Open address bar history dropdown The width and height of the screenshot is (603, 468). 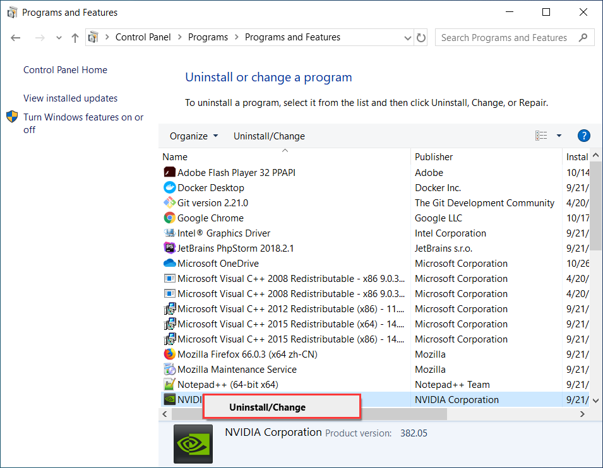[407, 38]
